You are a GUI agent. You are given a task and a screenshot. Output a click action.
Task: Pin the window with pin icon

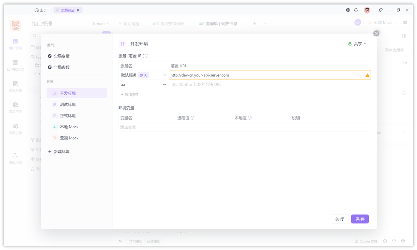(x=380, y=10)
